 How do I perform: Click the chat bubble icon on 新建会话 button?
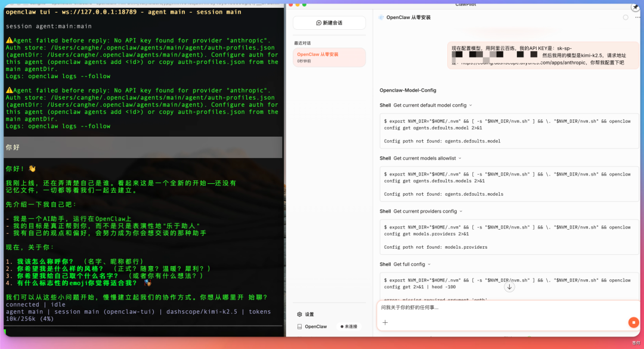point(320,22)
